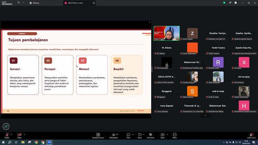The width and height of the screenshot is (258, 145).
Task: Click M. Alkena participant name
Action: coord(166,48)
